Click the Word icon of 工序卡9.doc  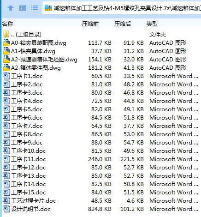pos(6,142)
